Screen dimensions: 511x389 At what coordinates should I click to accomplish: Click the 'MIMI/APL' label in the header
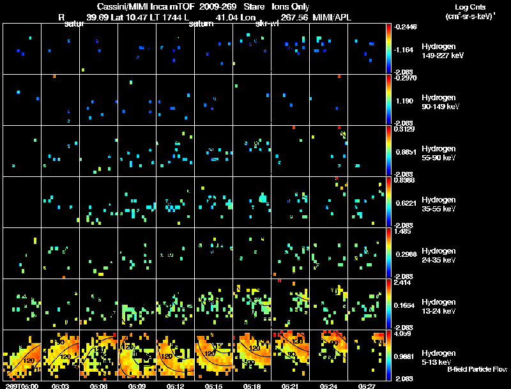click(332, 18)
